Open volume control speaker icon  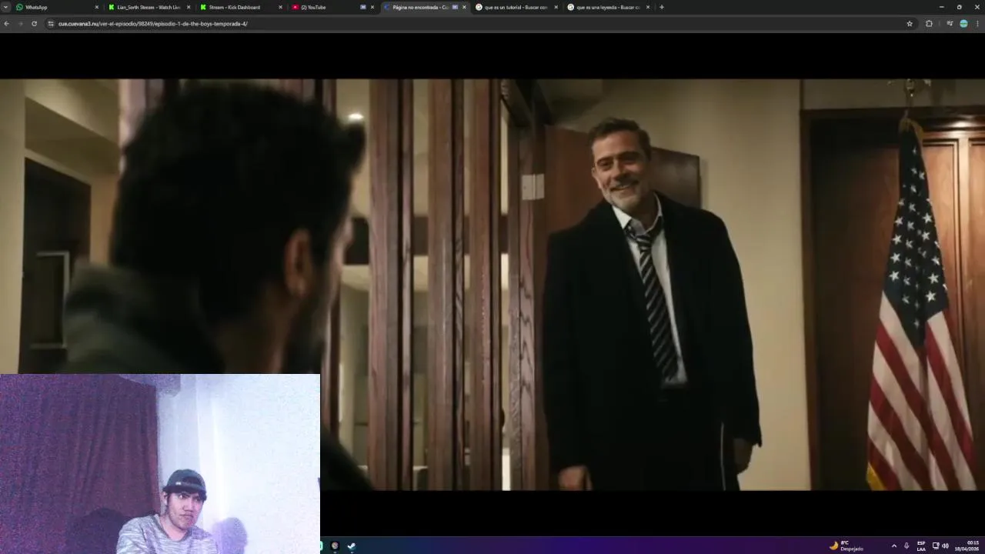945,546
